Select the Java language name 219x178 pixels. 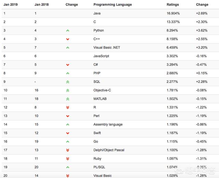click(x=97, y=13)
